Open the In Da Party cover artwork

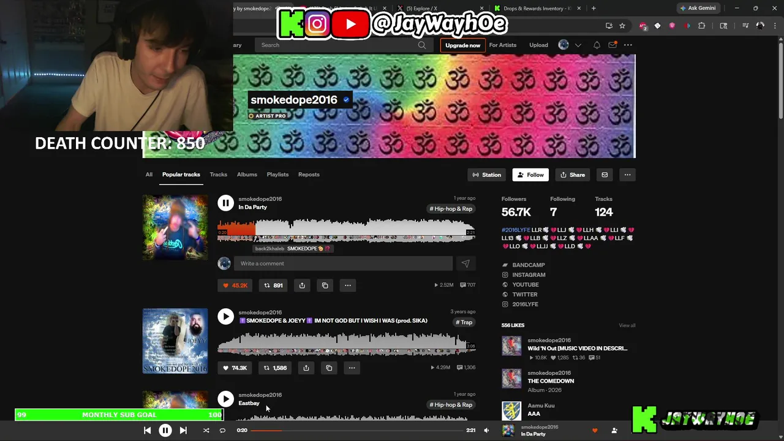tap(175, 227)
